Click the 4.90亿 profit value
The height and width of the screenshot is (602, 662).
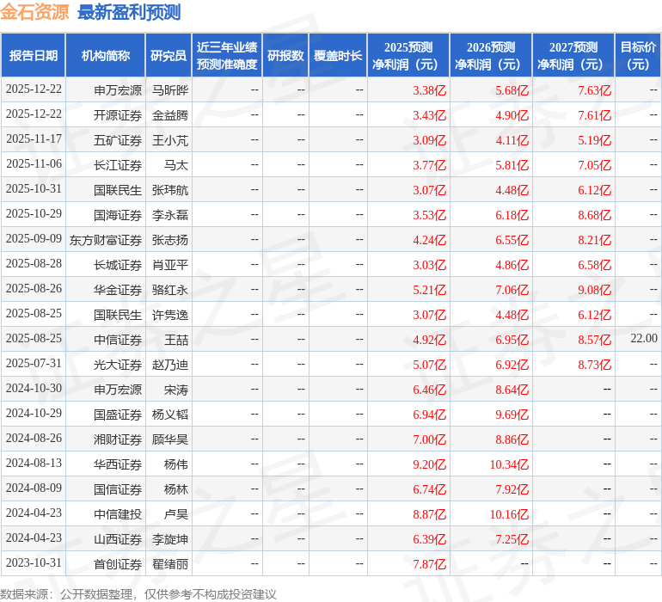(x=512, y=115)
